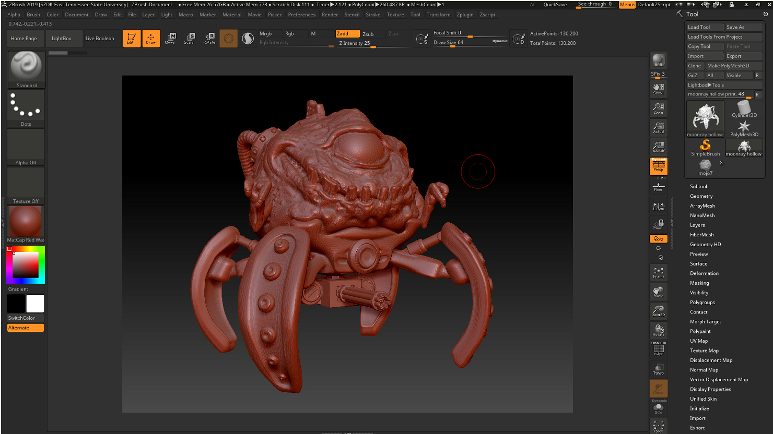This screenshot has width=773, height=434.
Task: Click the AAHalf zoom icon
Action: [x=658, y=147]
